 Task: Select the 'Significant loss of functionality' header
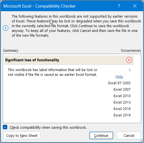click(69, 60)
